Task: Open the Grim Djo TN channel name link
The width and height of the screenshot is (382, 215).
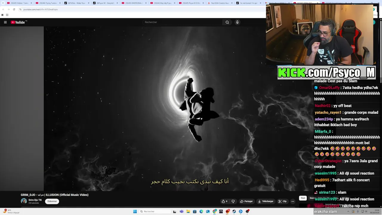Action: click(x=35, y=200)
